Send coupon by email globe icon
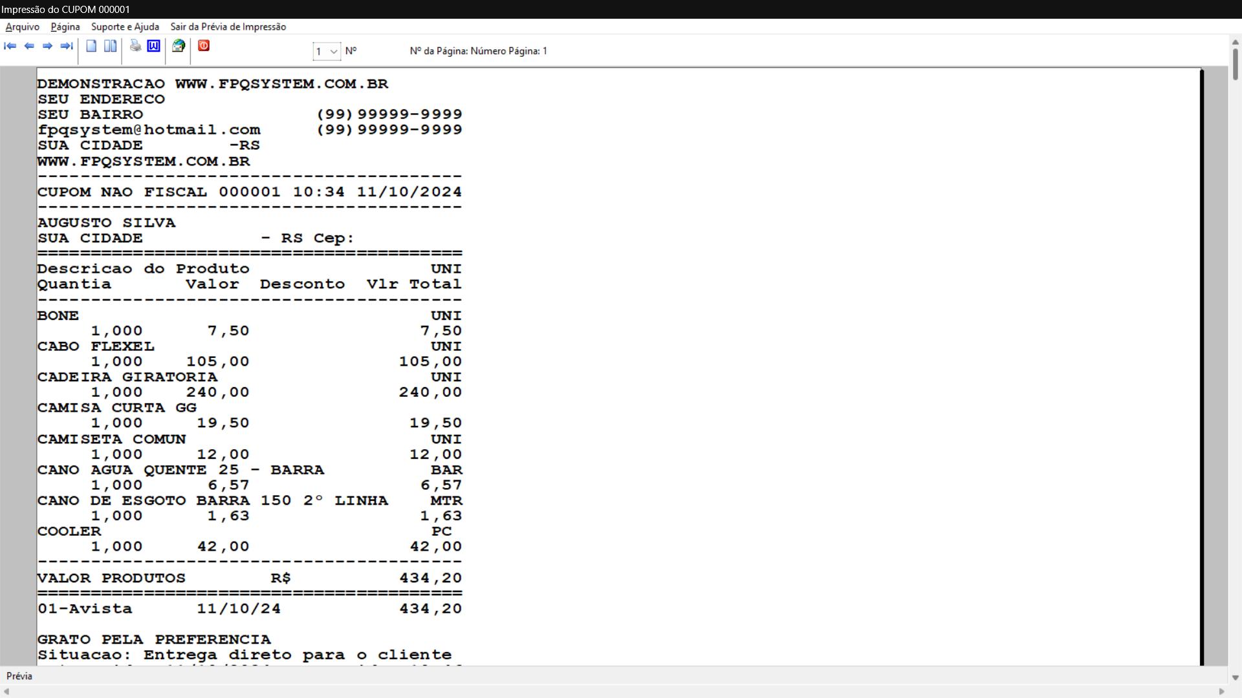Viewport: 1242px width, 698px height. [x=179, y=46]
